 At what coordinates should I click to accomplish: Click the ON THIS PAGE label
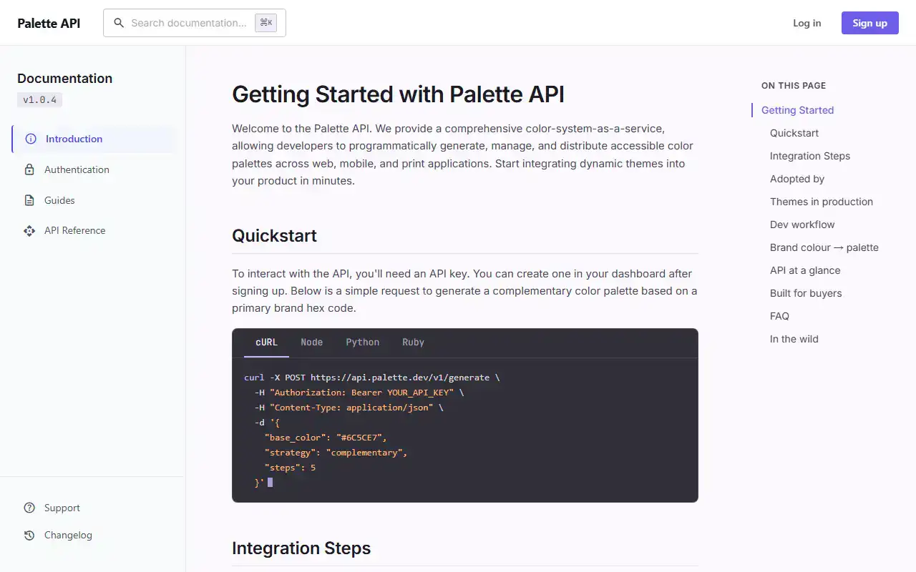tap(794, 85)
